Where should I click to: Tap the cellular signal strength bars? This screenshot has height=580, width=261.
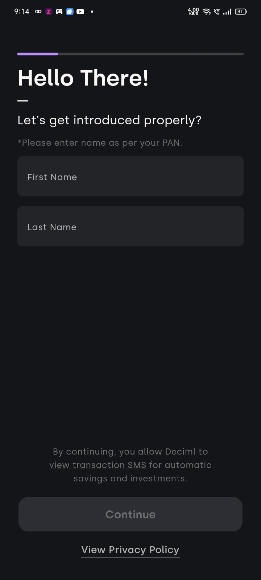[227, 12]
